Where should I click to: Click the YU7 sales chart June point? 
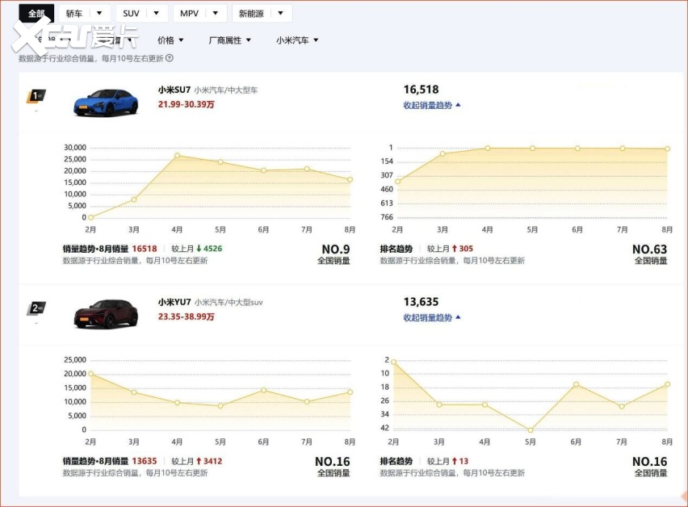(264, 390)
